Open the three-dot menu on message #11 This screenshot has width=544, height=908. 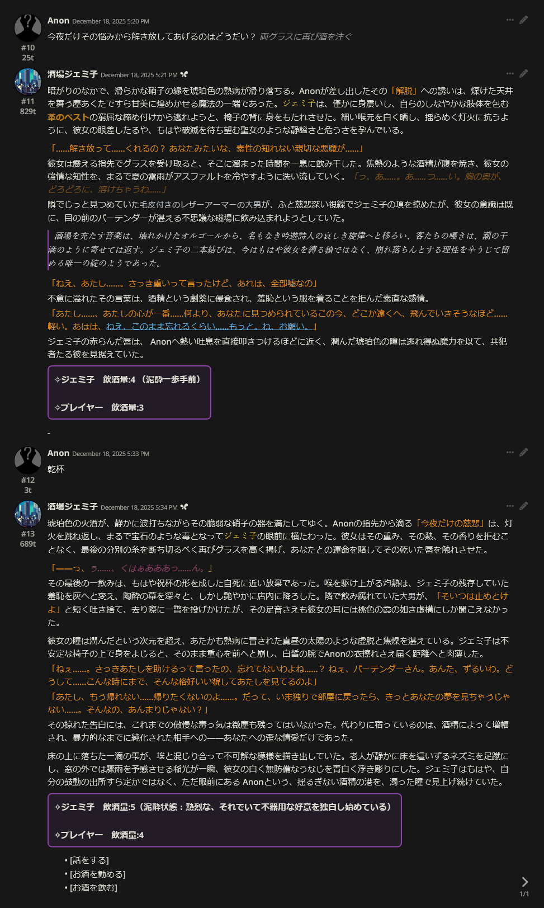point(510,73)
